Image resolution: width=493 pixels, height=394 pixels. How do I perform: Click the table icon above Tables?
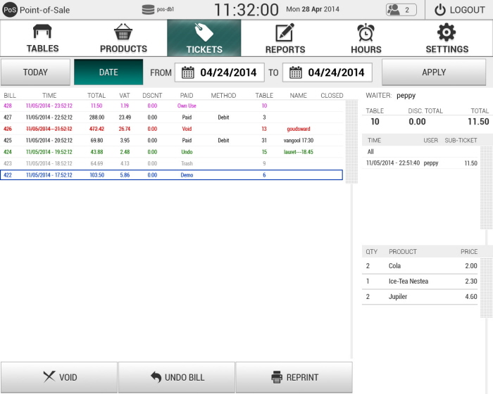42,32
